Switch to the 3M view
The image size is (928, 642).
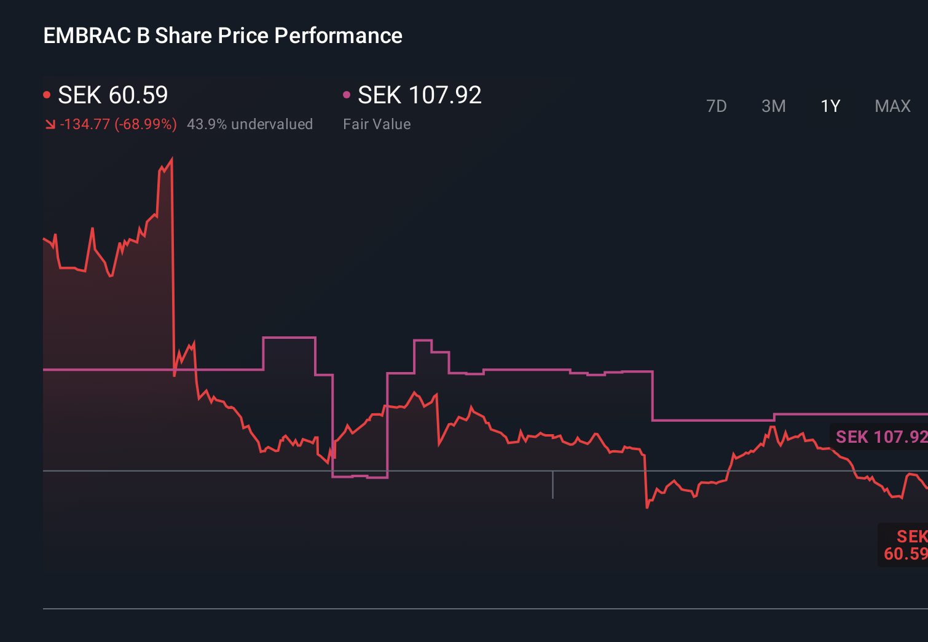[774, 106]
